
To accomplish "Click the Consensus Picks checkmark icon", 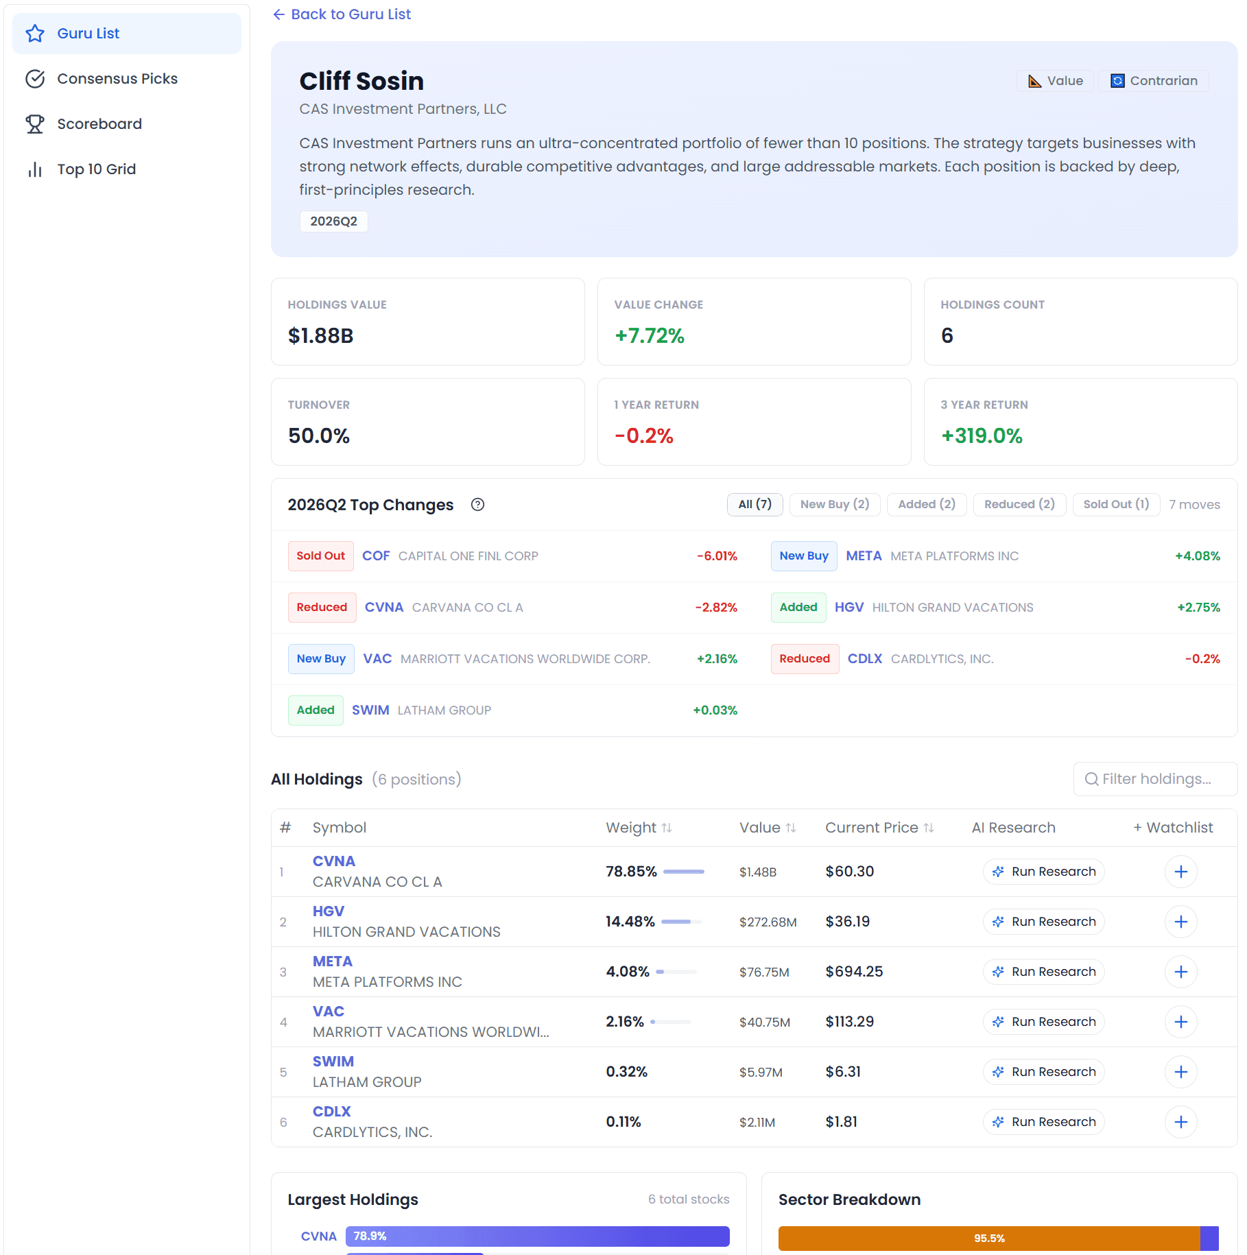I will coord(35,79).
